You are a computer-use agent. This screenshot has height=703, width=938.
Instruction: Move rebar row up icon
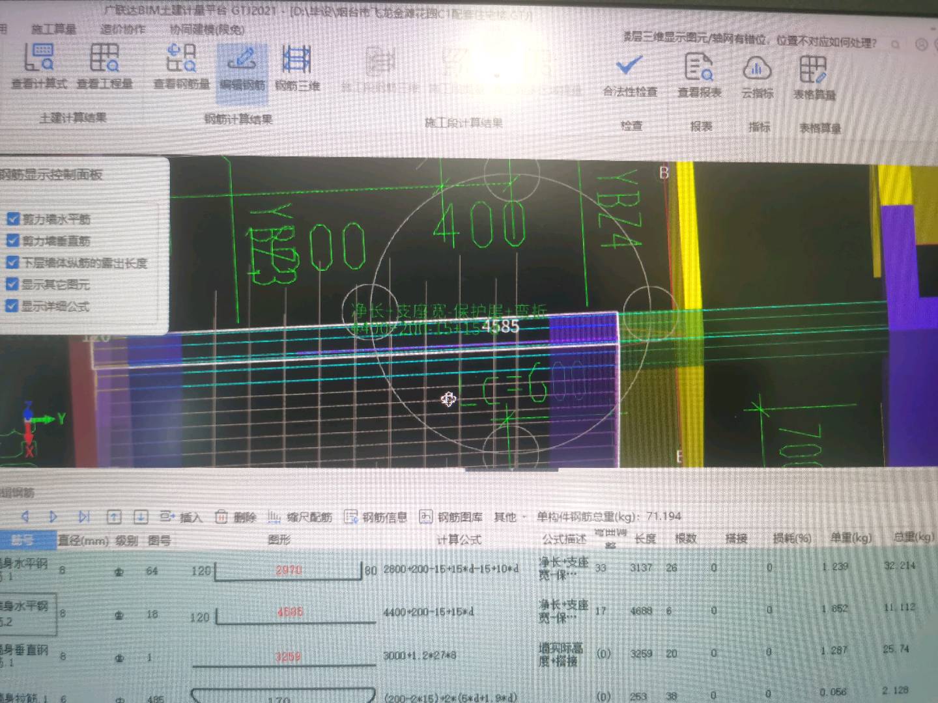pos(114,517)
